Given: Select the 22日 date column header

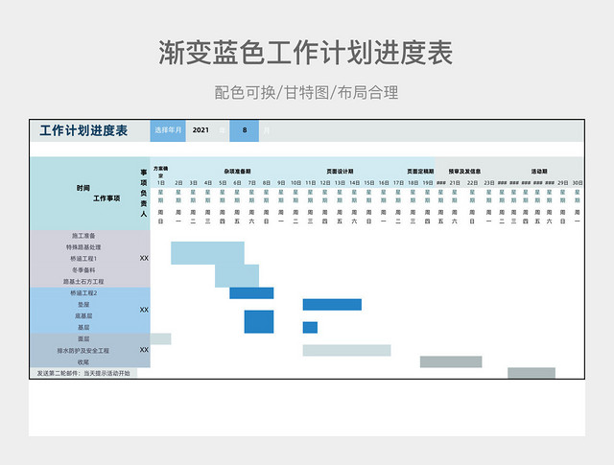Looking at the screenshot, I should pos(472,183).
